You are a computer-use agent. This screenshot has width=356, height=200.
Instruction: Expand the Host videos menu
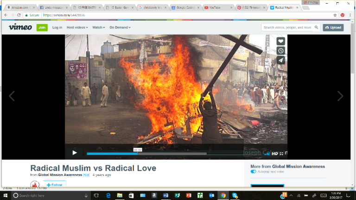pos(77,27)
